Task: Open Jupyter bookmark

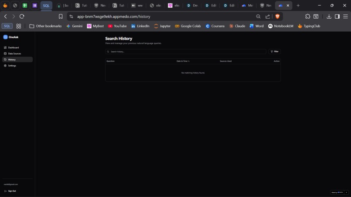Action: click(162, 26)
